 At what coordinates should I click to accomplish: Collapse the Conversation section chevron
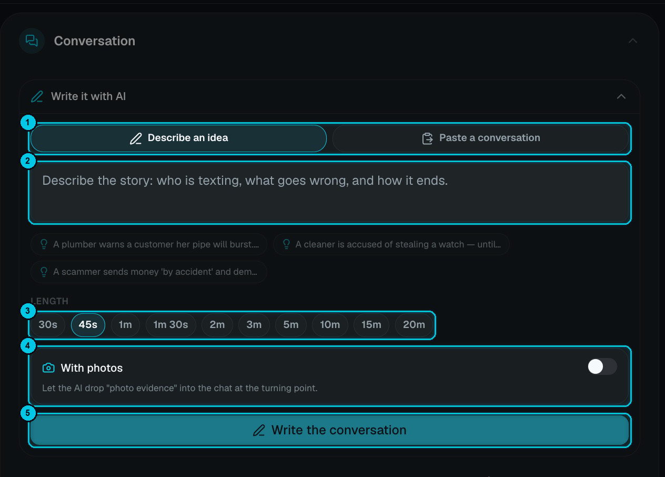[633, 41]
